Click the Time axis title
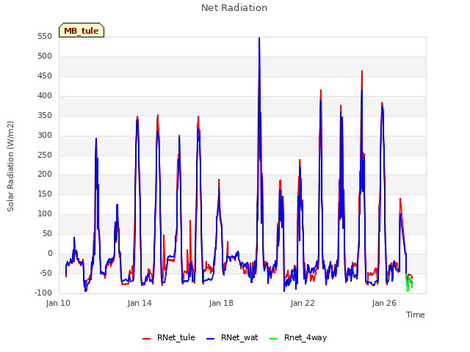The width and height of the screenshot is (470, 352). (x=416, y=315)
